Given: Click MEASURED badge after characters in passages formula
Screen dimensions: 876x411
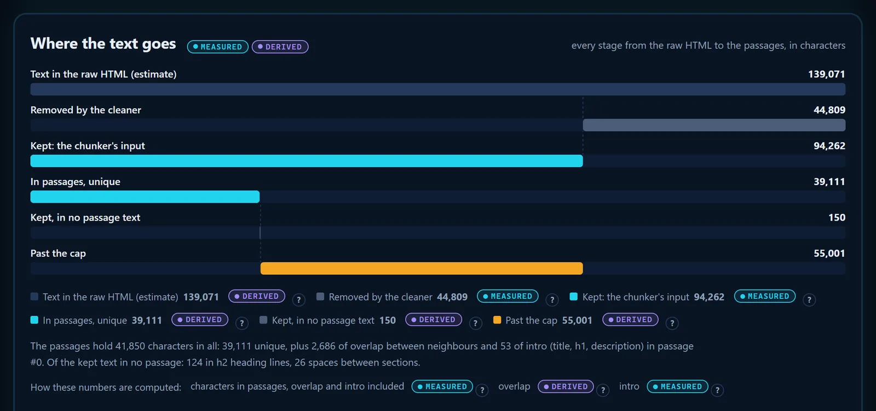Looking at the screenshot, I should [442, 386].
